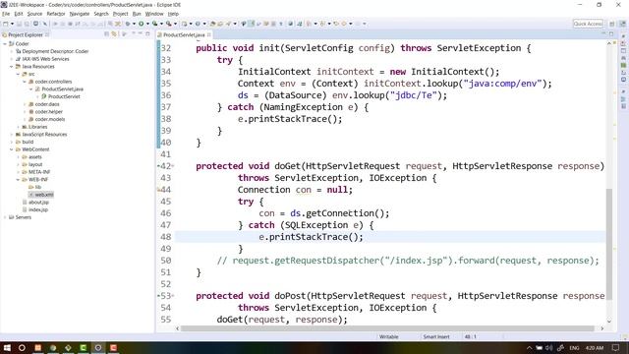This screenshot has width=629, height=354.
Task: Click the New file toolbar icon
Action: (6, 24)
